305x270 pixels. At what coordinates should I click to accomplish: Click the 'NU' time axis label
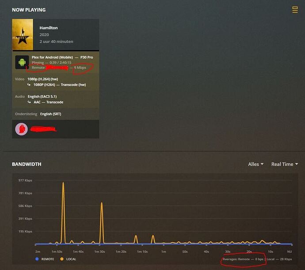coord(290,251)
